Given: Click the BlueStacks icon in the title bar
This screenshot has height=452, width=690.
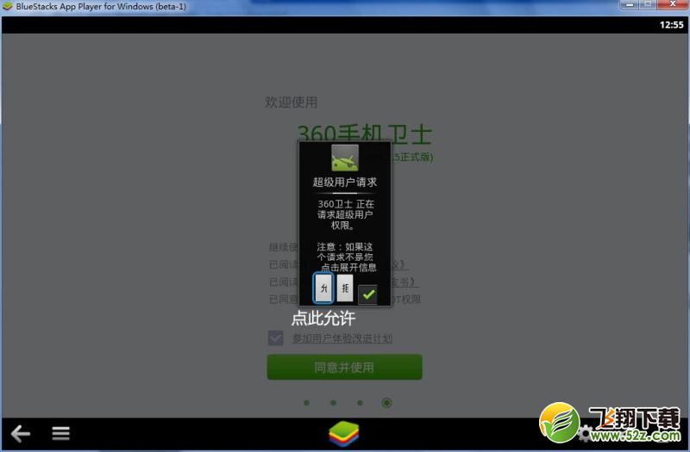Looking at the screenshot, I should tap(8, 7).
